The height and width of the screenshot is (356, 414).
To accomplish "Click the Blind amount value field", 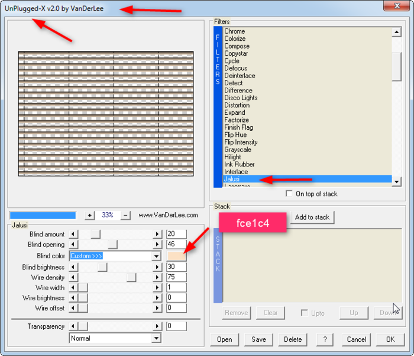I will pyautogui.click(x=176, y=234).
